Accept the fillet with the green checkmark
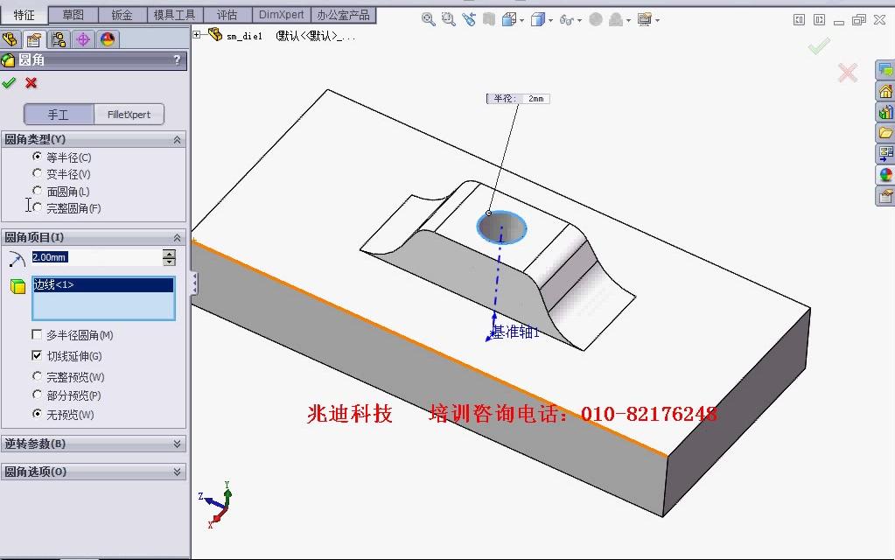895x560 pixels. 10,83
